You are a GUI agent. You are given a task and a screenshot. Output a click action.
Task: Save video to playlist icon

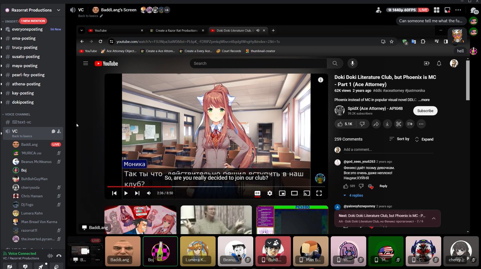(410, 124)
